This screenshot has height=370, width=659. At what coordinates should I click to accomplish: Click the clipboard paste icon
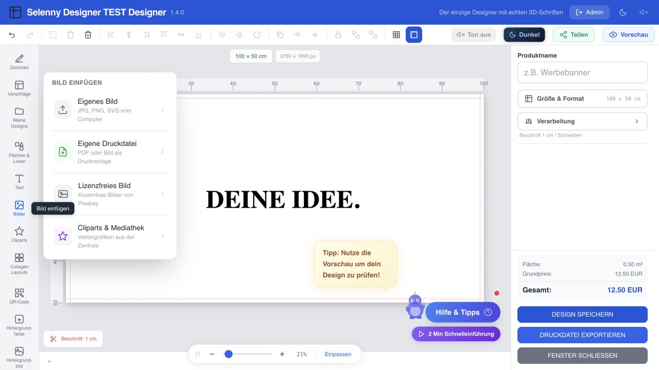[71, 35]
